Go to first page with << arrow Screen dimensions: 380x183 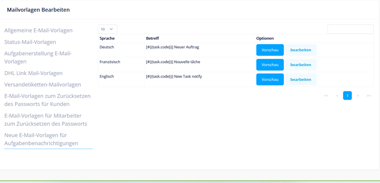[326, 96]
